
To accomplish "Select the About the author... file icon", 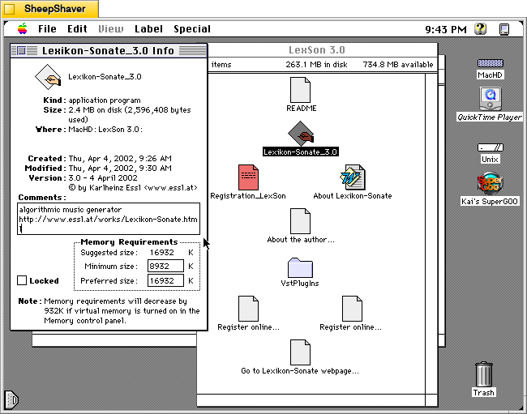I will (x=300, y=221).
